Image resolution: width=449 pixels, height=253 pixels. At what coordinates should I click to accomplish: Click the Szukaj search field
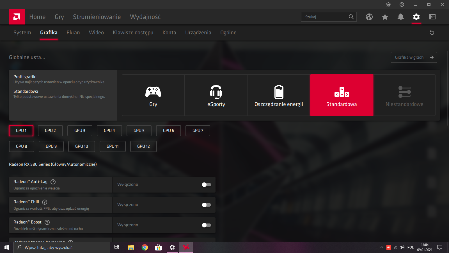(x=329, y=17)
